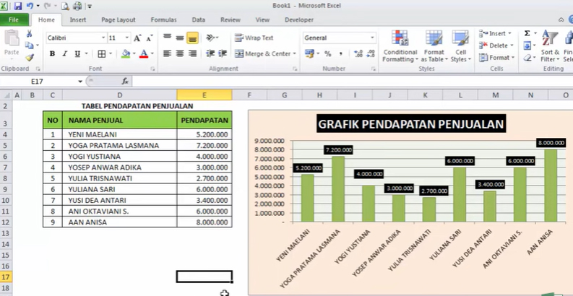Click the Percent Style icon
This screenshot has height=296, width=573.
click(327, 54)
